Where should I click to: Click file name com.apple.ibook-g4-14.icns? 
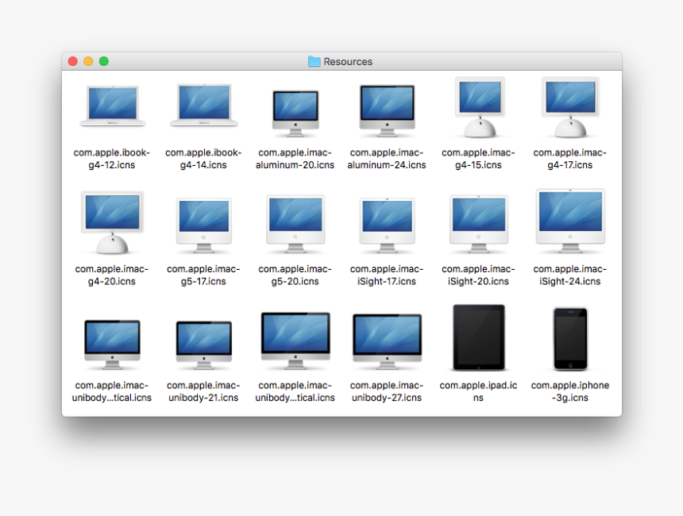point(203,159)
